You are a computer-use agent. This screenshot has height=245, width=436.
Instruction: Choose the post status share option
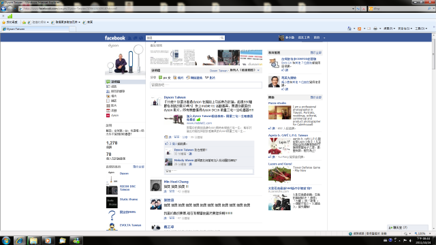(165, 78)
